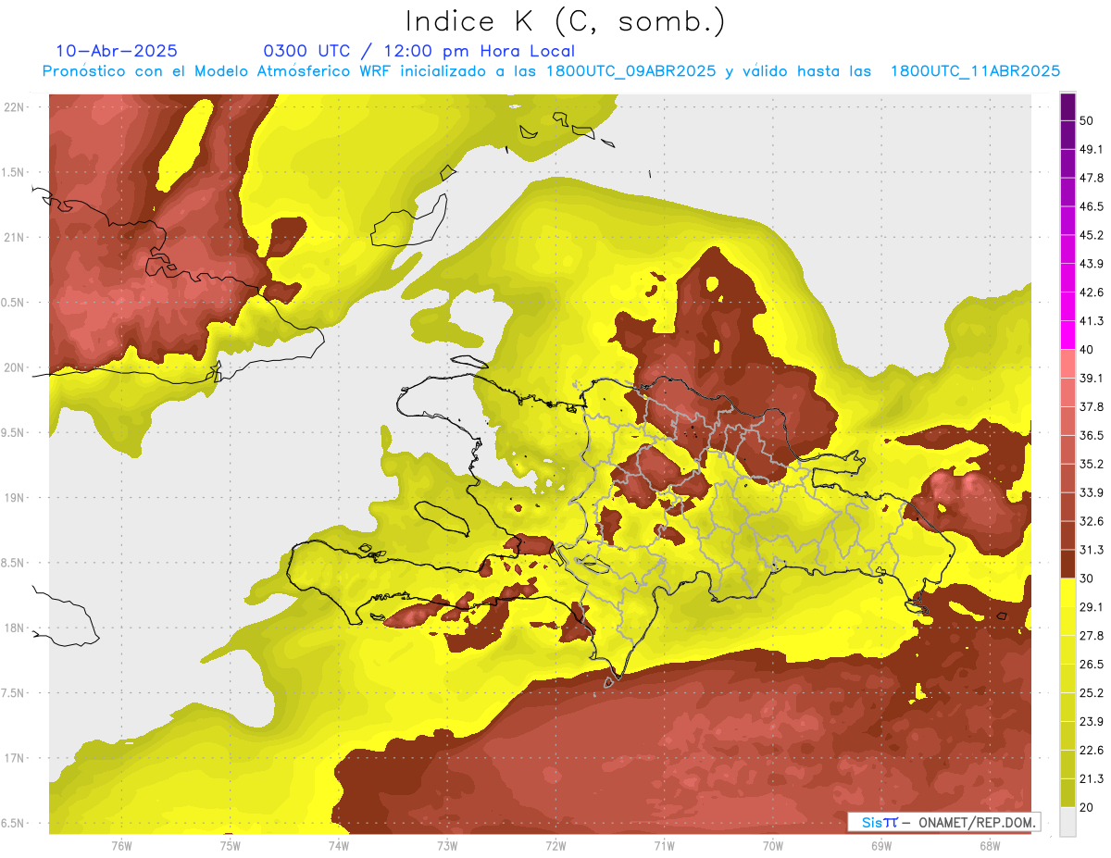1111x858 pixels.
Task: Click the "73W" longitude label
Action: pos(447,846)
